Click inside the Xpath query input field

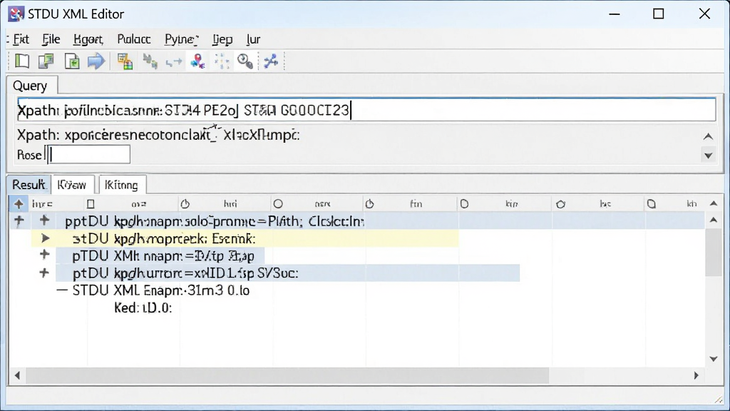(366, 110)
